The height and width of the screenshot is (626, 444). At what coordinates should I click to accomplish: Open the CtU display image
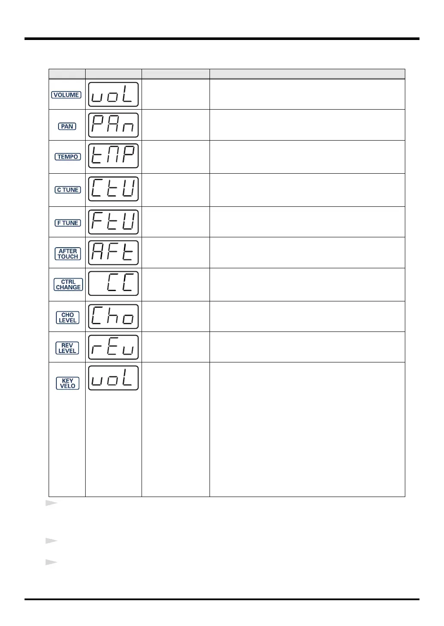(x=114, y=189)
